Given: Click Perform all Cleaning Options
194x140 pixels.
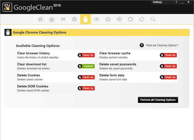Looking at the screenshot, I should (158, 100).
